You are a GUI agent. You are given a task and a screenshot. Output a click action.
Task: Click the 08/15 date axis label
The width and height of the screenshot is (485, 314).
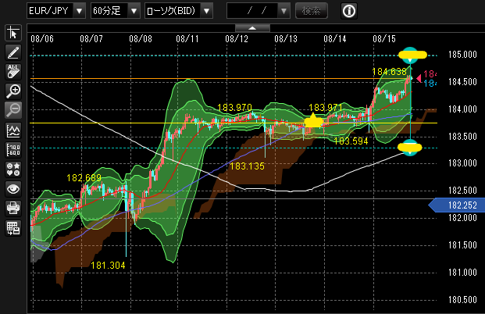pos(384,39)
